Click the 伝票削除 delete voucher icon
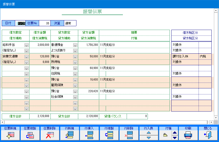The width and height of the screenshot is (219, 142). tap(50, 135)
